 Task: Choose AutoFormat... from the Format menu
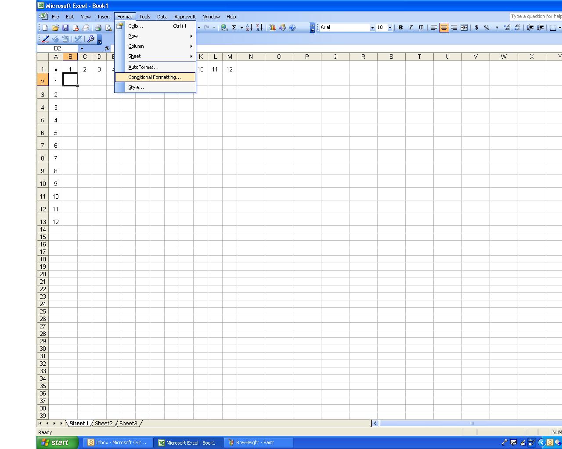[155, 67]
